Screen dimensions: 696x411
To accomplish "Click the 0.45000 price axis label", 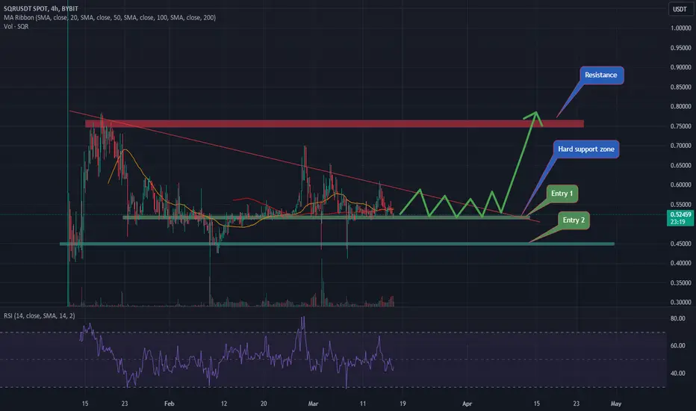I will pos(680,244).
